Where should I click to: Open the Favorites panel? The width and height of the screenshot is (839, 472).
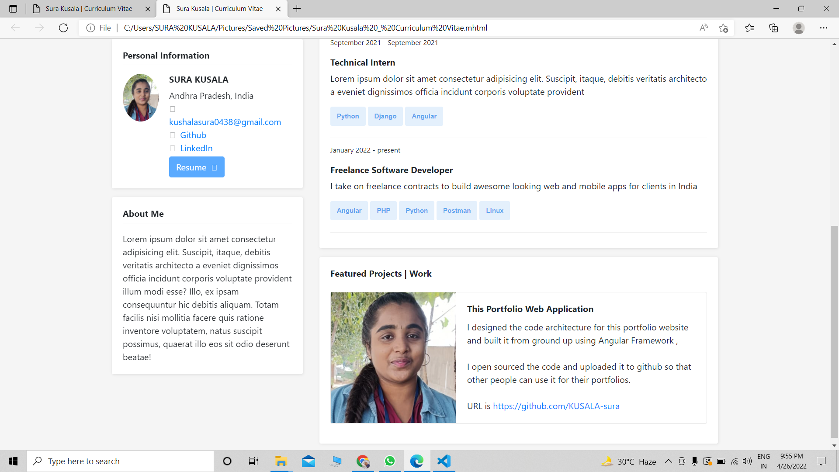click(750, 28)
